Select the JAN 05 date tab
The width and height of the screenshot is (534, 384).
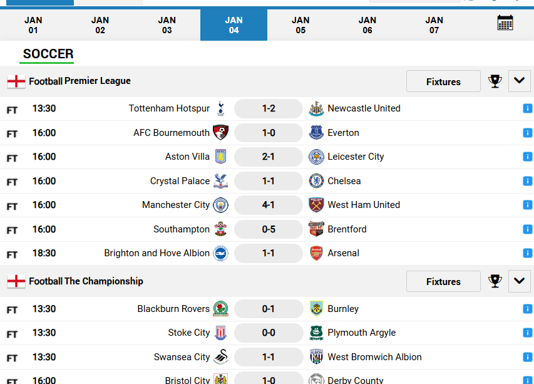[x=300, y=25]
